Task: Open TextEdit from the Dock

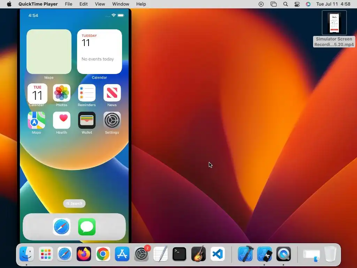Action: [160, 254]
